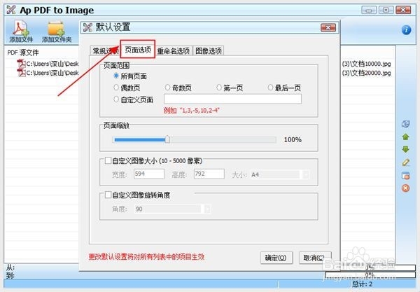Select output entry 文档20000.jpg
The height and width of the screenshot is (292, 420).
click(x=366, y=73)
